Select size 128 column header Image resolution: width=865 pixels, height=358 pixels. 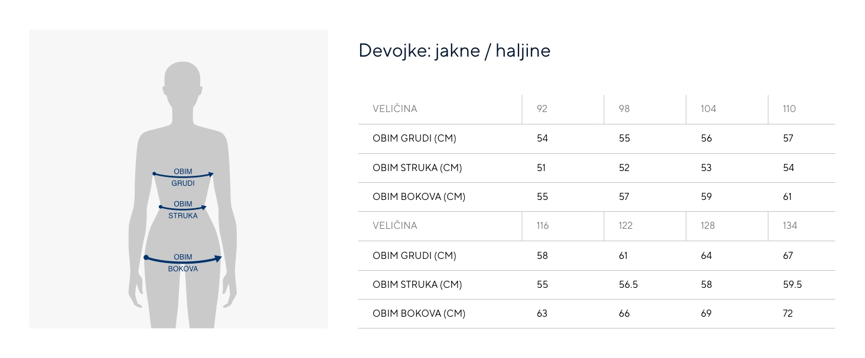(707, 225)
